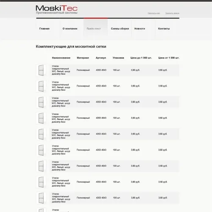The height and width of the screenshot is (212, 212).
Task: View the fourth row's product thumbnail
Action: (41, 118)
